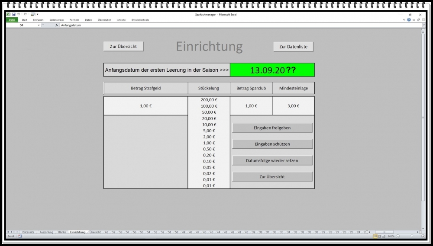433x246 pixels.
Task: Click the insert function fx icon
Action: (x=56, y=25)
